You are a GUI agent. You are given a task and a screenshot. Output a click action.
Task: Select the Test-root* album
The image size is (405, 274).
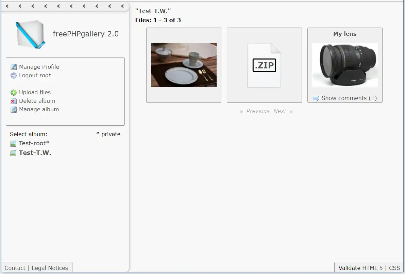pyautogui.click(x=34, y=143)
